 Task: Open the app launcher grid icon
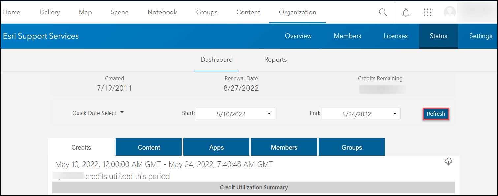click(427, 12)
